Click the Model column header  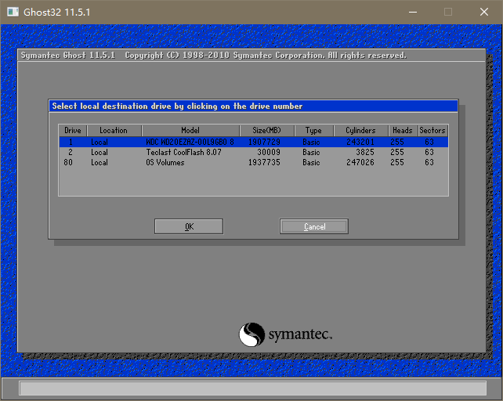point(190,130)
